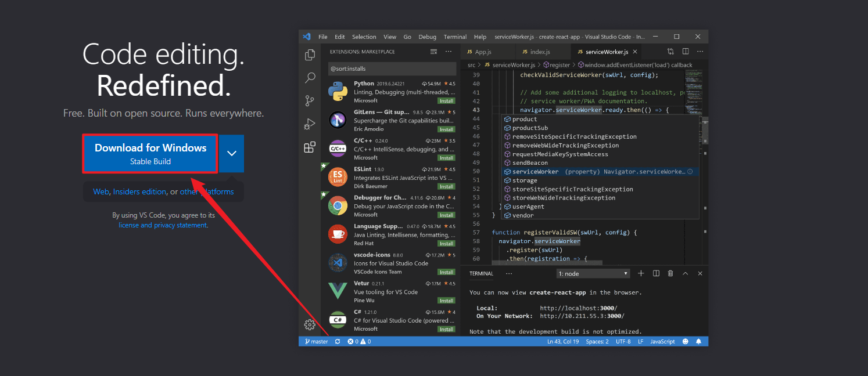Show details info icon on serviceWorker suggestion
Viewport: 868px width, 376px height.
click(x=690, y=172)
